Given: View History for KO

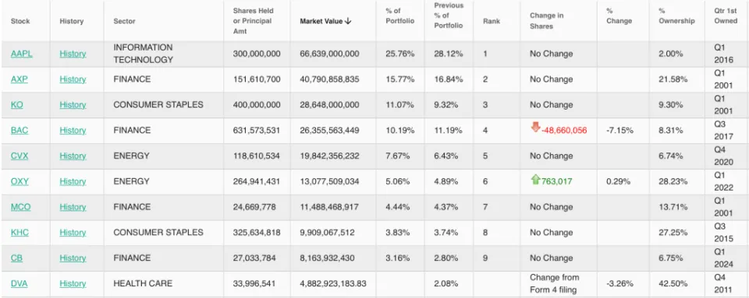Looking at the screenshot, I should (73, 105).
